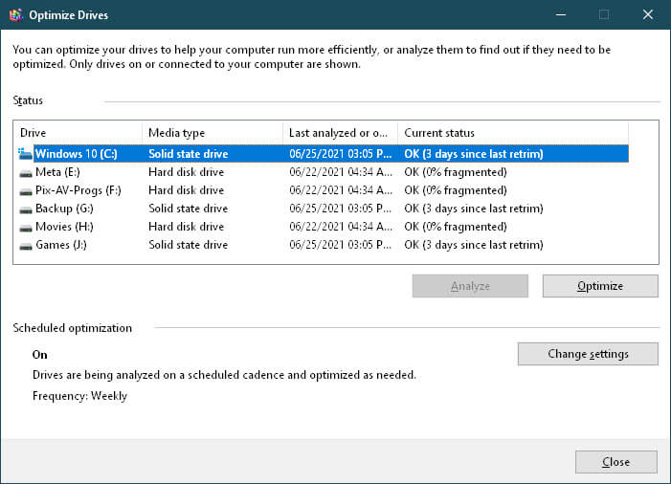Click Hard disk drive in Meta (E:) row
Image resolution: width=671 pixels, height=484 pixels.
(186, 172)
